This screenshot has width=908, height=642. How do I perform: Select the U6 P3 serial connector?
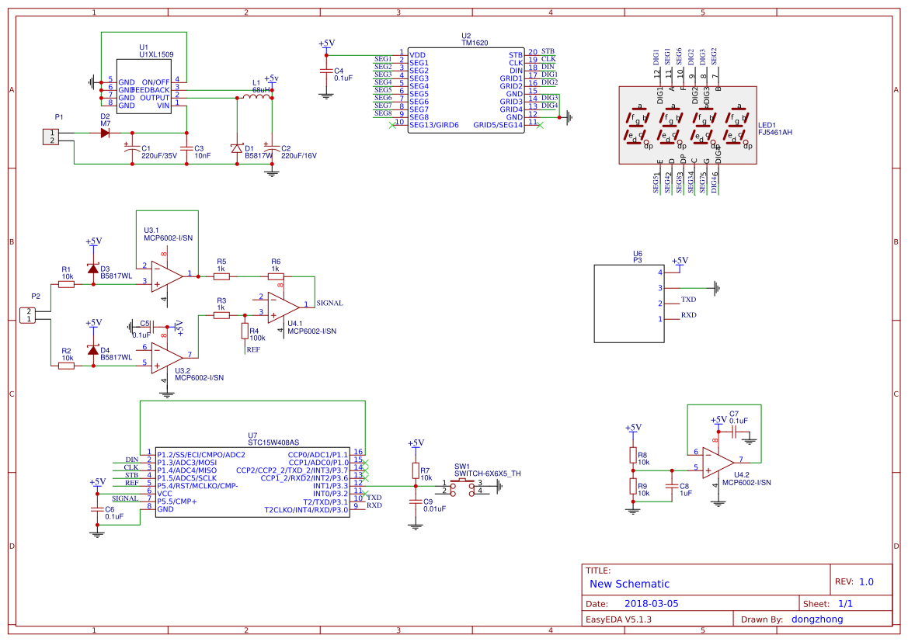[629, 301]
